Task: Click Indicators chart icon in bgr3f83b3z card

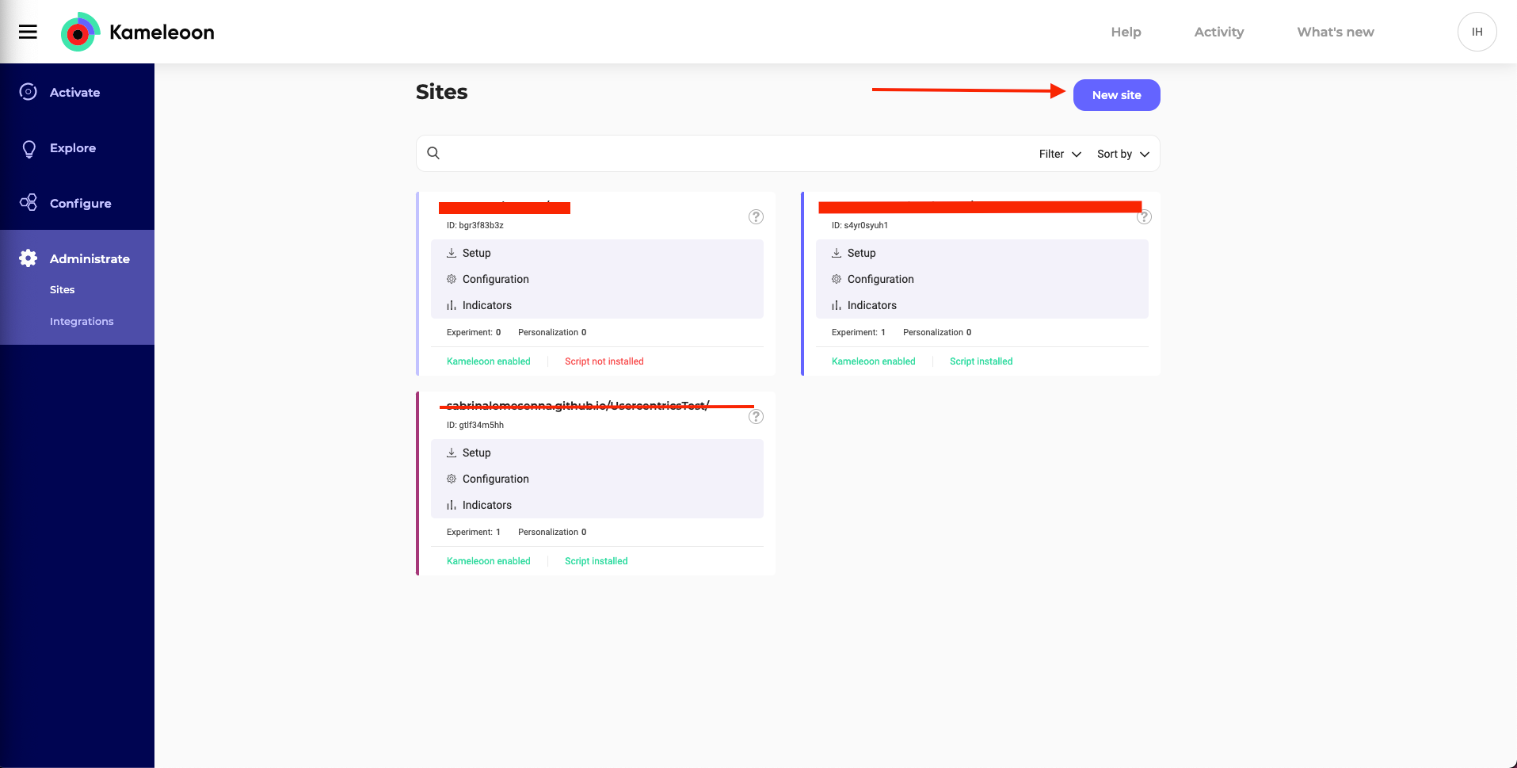Action: (x=452, y=305)
